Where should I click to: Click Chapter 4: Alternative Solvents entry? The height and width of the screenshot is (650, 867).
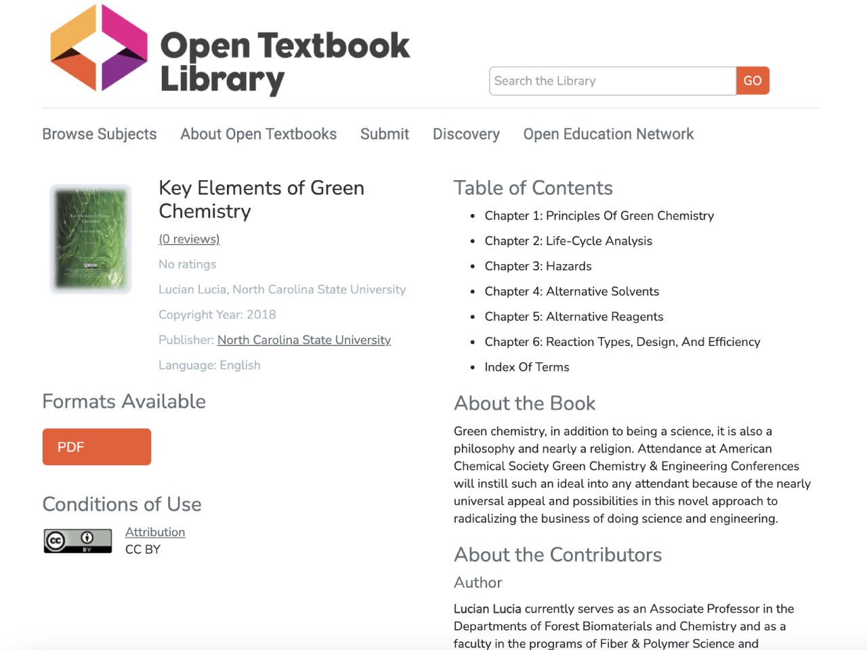pos(572,291)
